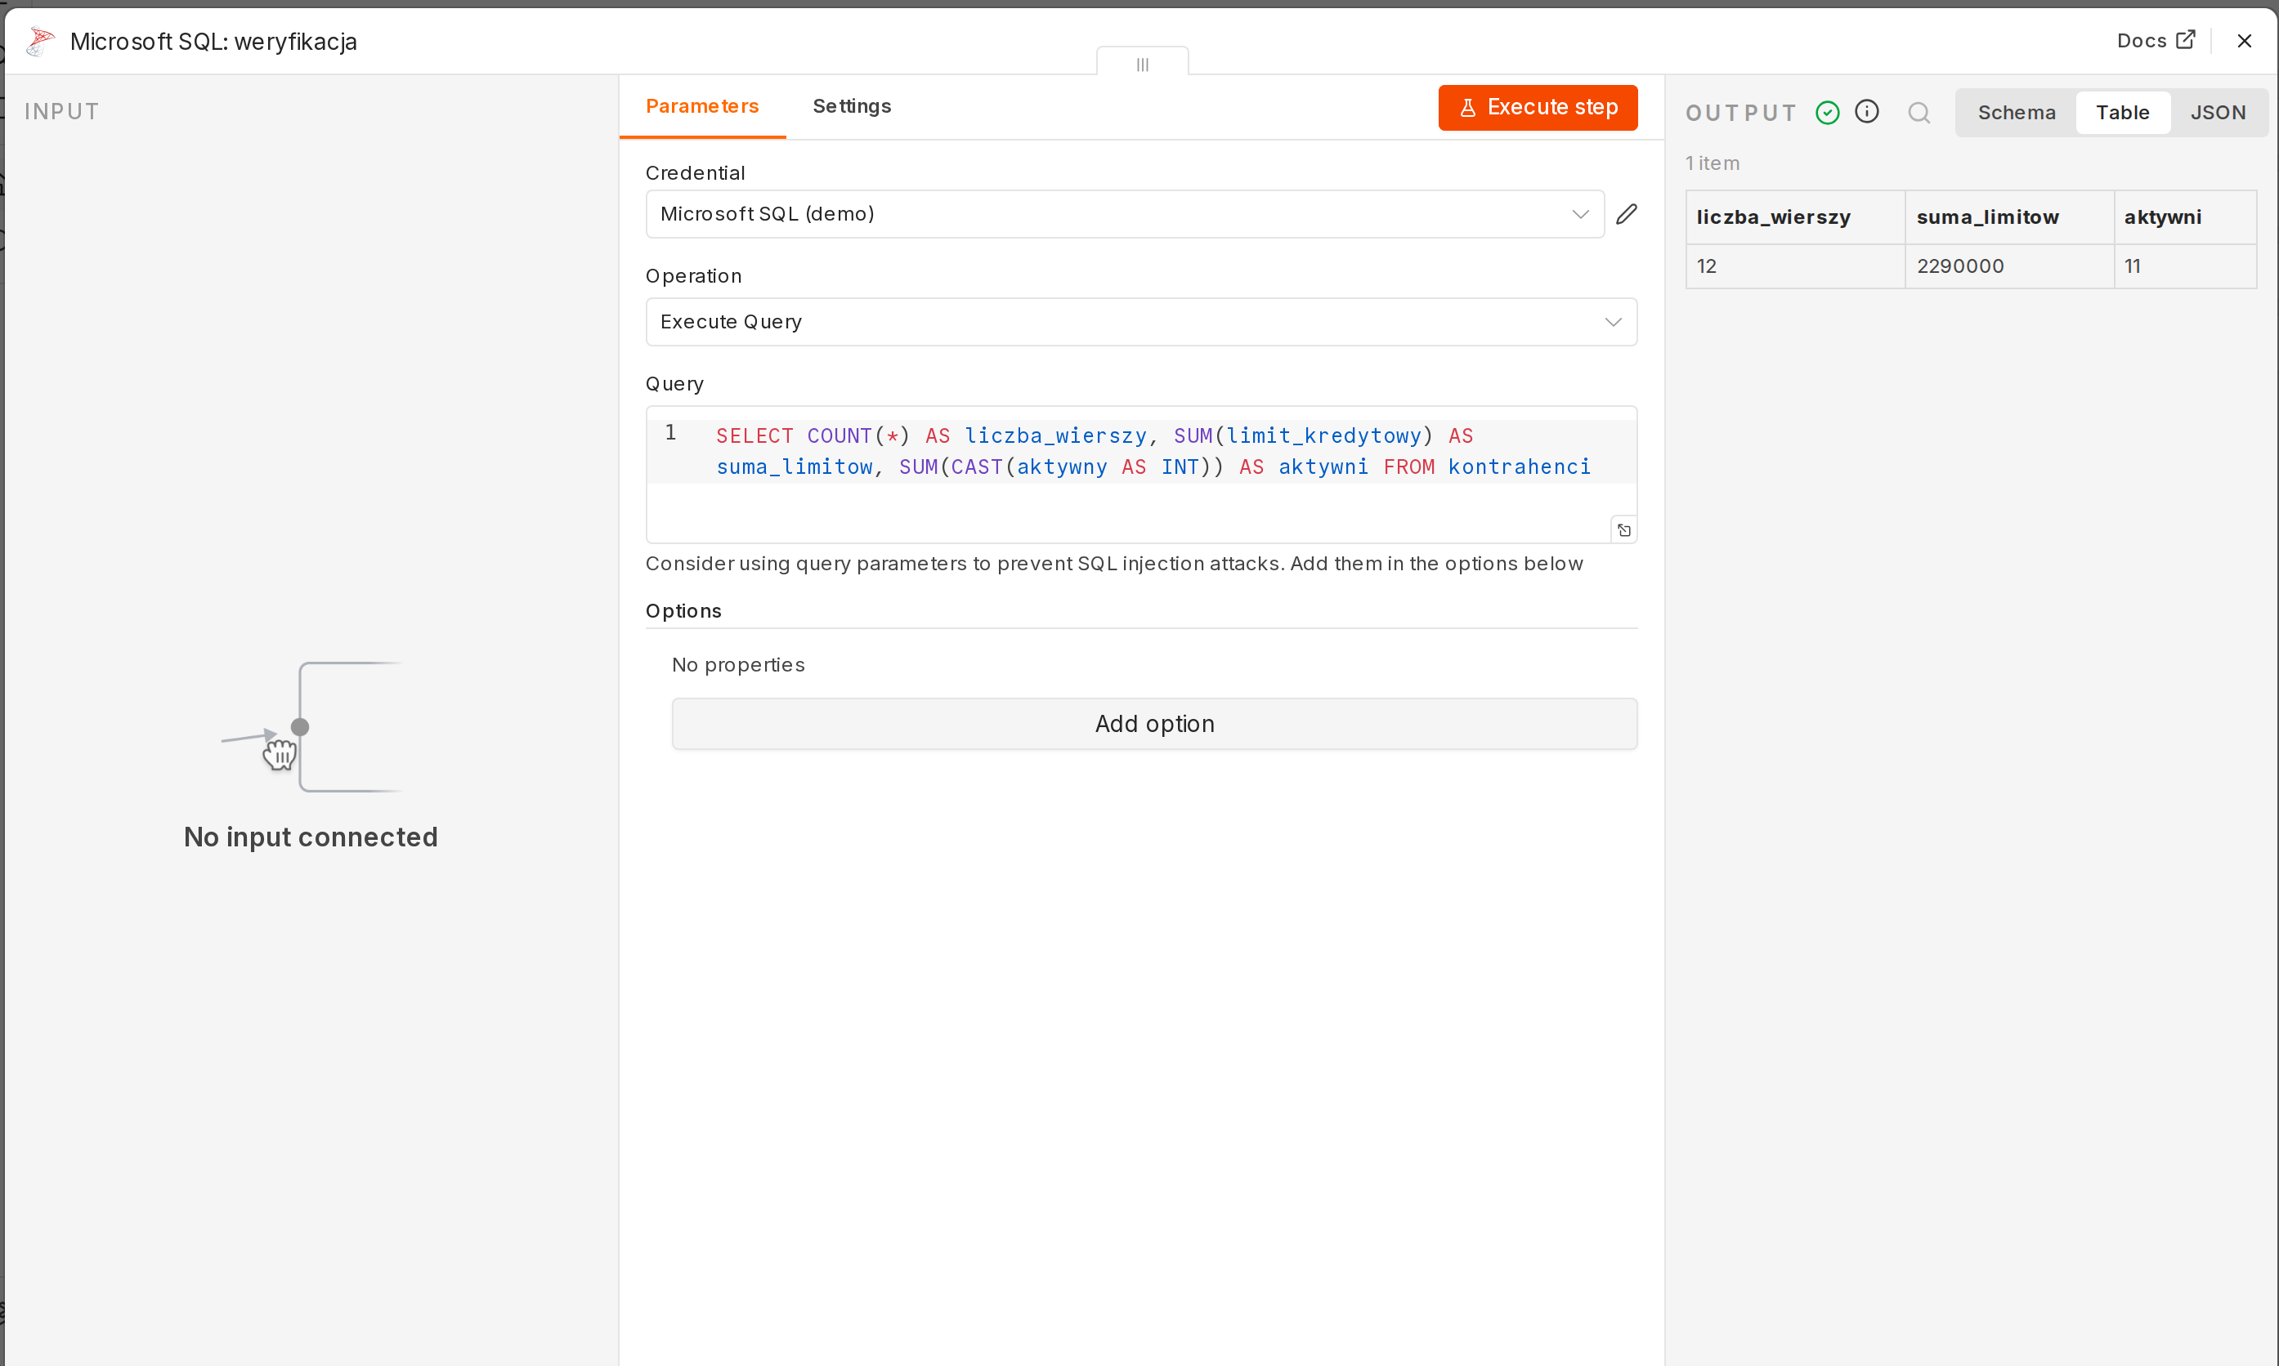Expand query editor with fullscreen icon
This screenshot has width=2279, height=1366.
pyautogui.click(x=1623, y=530)
